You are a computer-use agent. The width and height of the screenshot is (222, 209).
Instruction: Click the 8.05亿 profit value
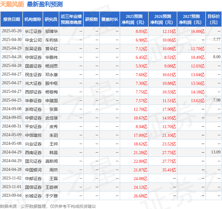point(142,31)
